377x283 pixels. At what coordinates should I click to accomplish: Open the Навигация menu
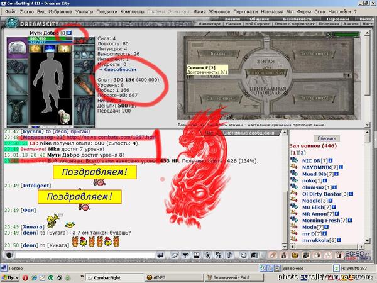[x=272, y=11]
